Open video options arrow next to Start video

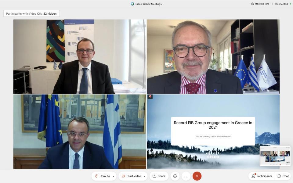point(145,176)
